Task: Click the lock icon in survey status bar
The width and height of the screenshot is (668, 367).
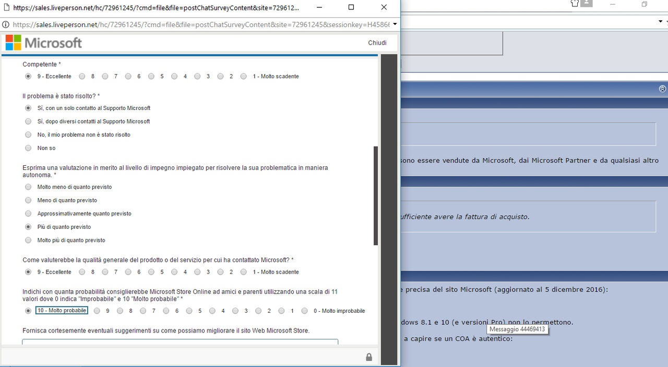Action: (369, 357)
